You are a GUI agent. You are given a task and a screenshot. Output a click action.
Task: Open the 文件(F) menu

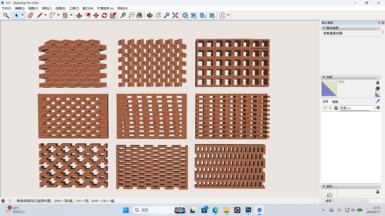[7, 9]
